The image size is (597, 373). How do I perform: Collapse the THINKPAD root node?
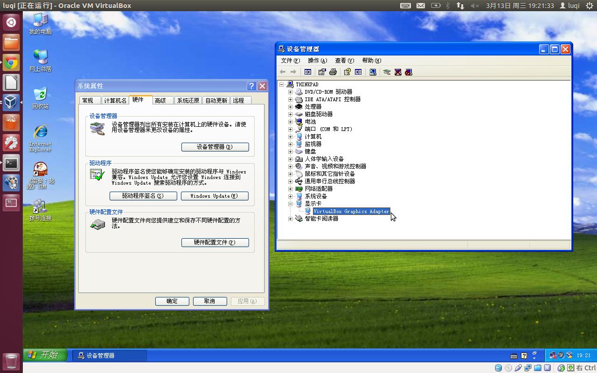pos(281,84)
